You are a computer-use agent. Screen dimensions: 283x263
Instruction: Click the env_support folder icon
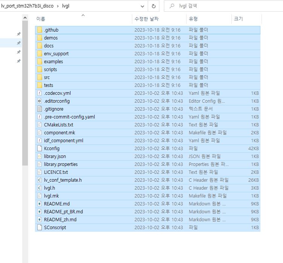[40, 53]
